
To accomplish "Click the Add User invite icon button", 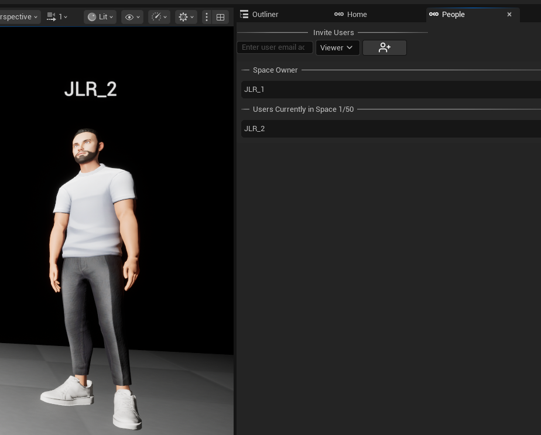I will coord(385,47).
